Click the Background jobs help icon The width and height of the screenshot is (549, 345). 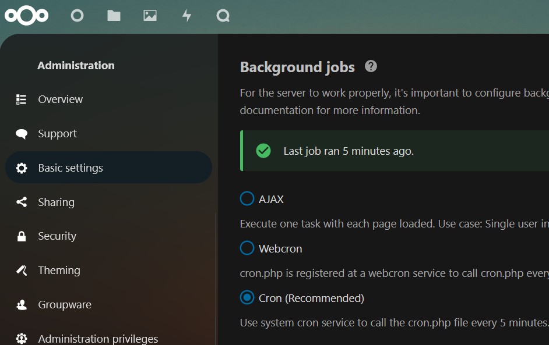coord(371,66)
